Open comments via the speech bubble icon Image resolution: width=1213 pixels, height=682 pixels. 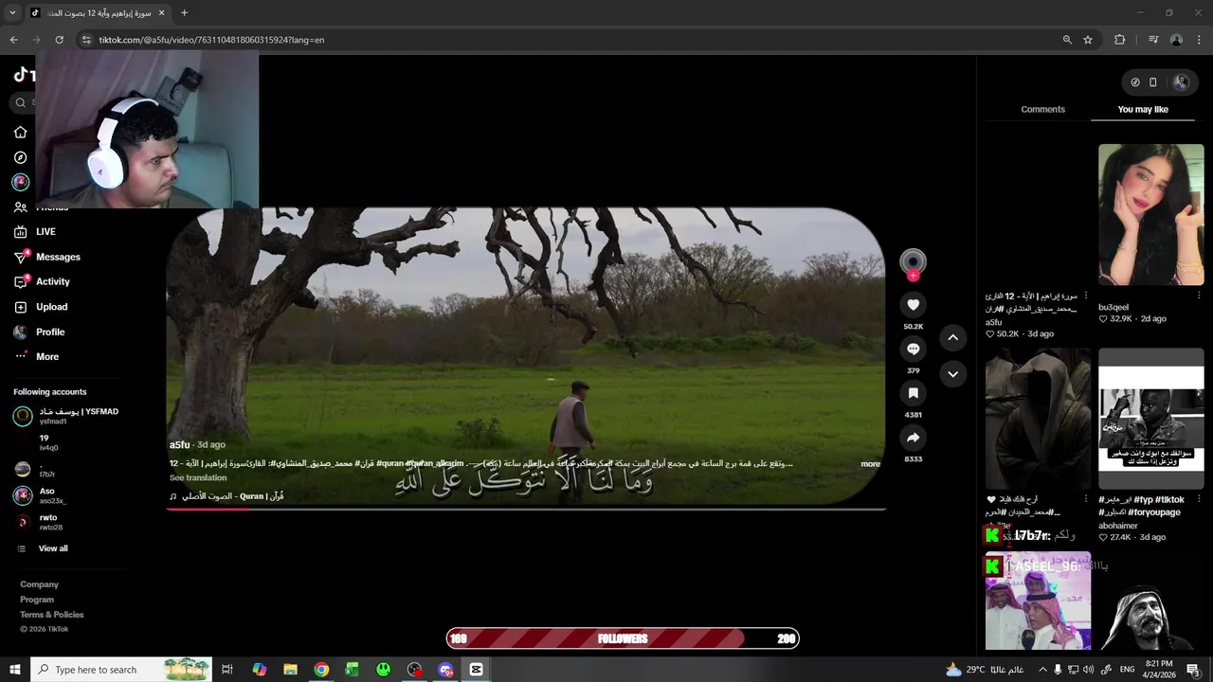pos(913,350)
